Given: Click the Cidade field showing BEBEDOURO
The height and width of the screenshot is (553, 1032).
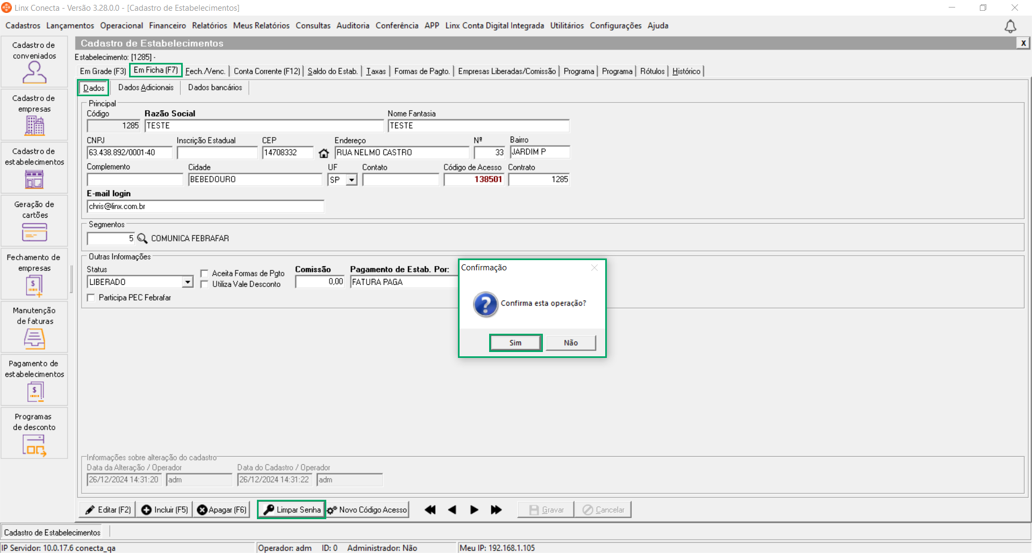Looking at the screenshot, I should click(x=255, y=179).
